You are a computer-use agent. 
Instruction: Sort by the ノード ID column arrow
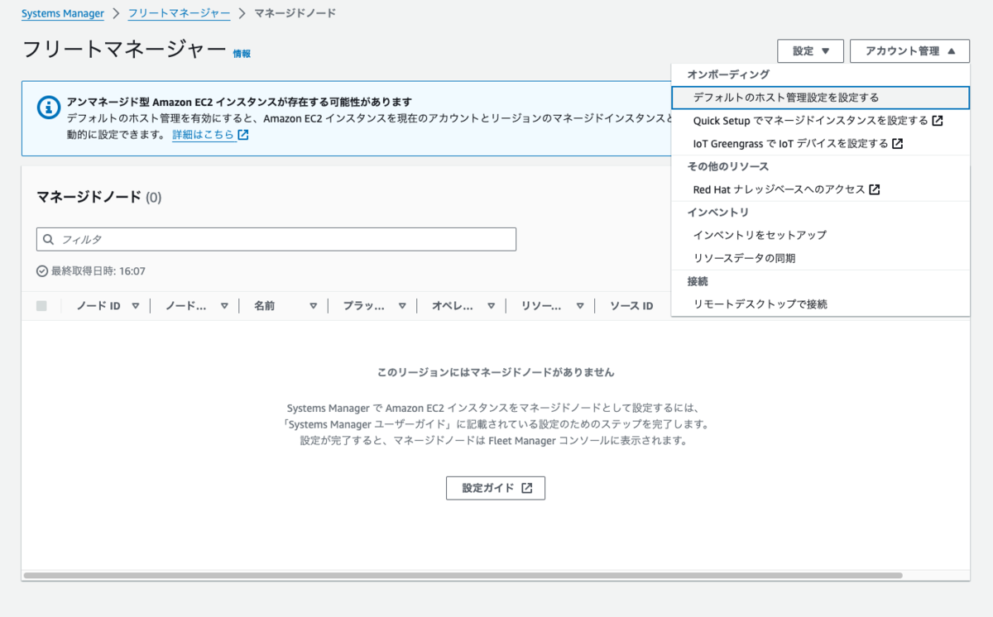coord(136,306)
